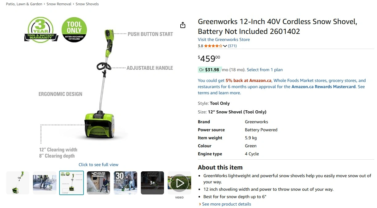Image resolution: width=377 pixels, height=208 pixels.
Task: Open Select from 1 plan link
Action: 265,70
